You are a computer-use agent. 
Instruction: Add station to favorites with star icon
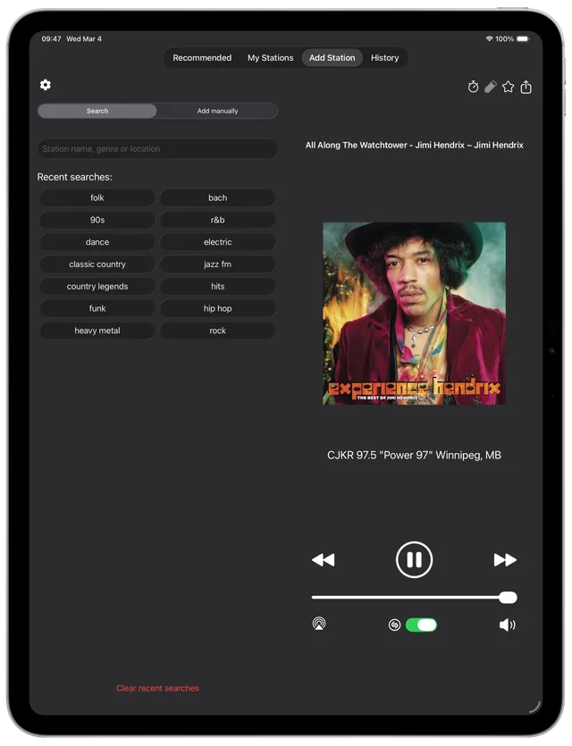509,87
